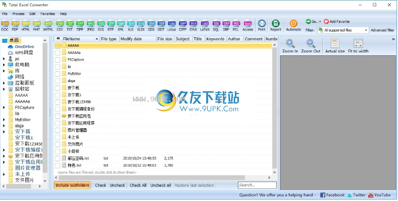
Task: Click the DIFF format icon
Action: pyautogui.click(x=183, y=25)
